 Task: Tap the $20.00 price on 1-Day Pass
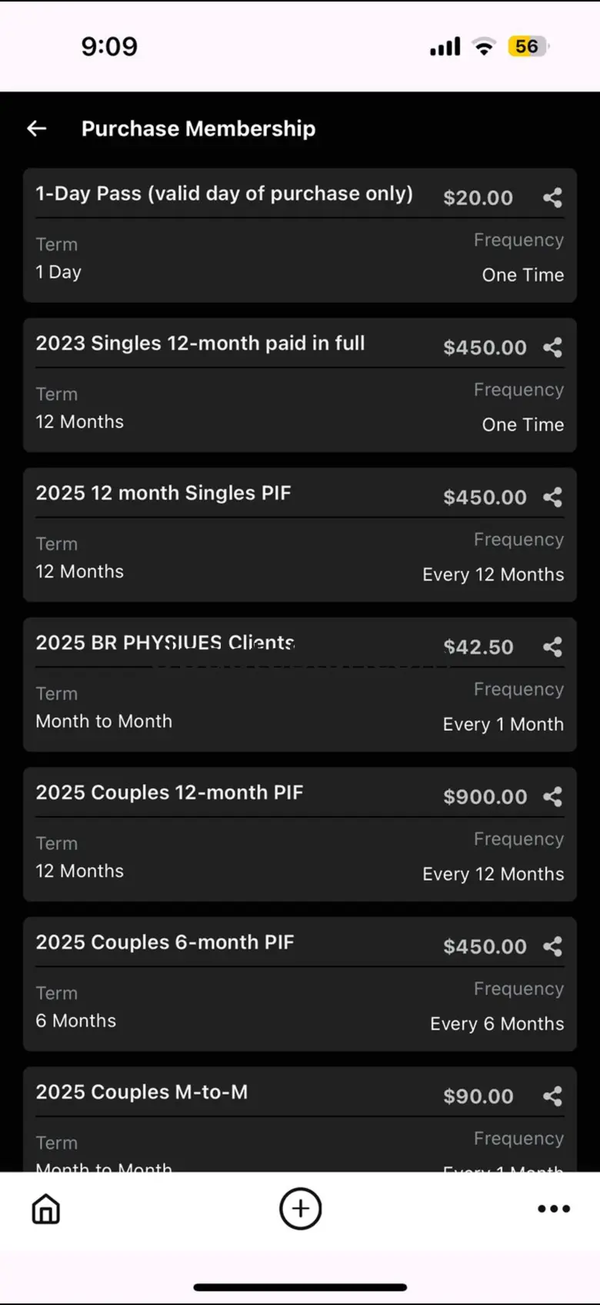478,198
